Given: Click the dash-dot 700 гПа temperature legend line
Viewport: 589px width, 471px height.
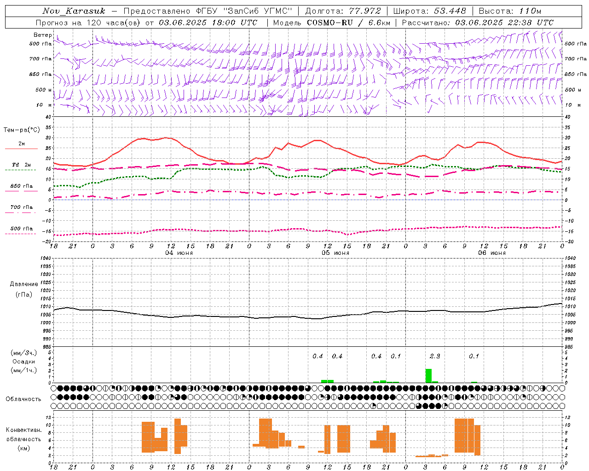Looking at the screenshot, I should point(20,213).
